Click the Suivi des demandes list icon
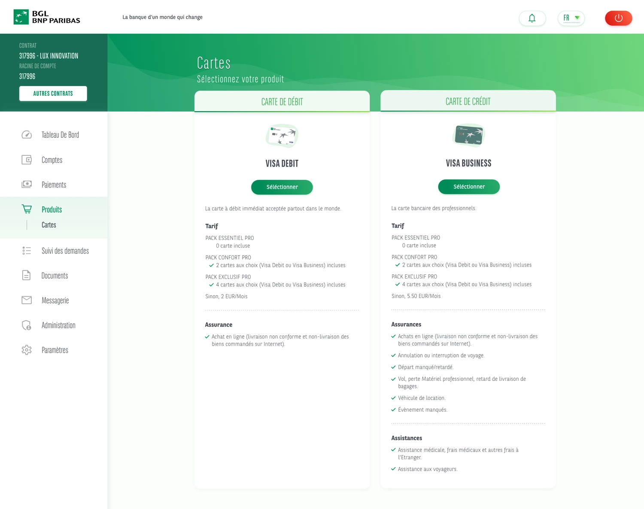 click(27, 251)
